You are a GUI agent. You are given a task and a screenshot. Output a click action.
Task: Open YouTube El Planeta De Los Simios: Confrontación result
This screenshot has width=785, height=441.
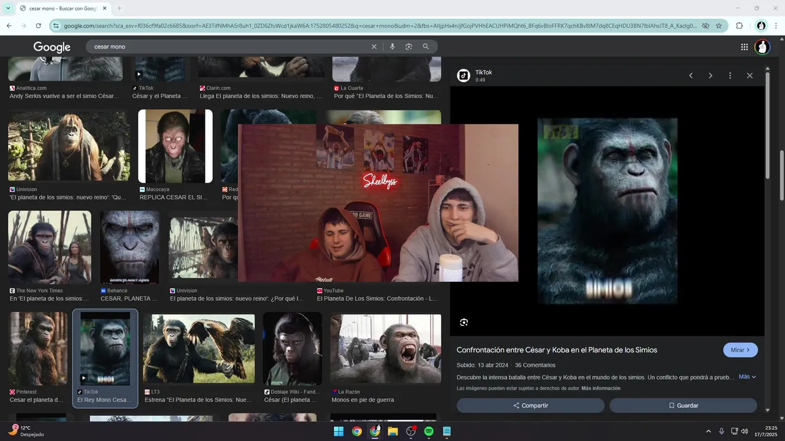377,298
